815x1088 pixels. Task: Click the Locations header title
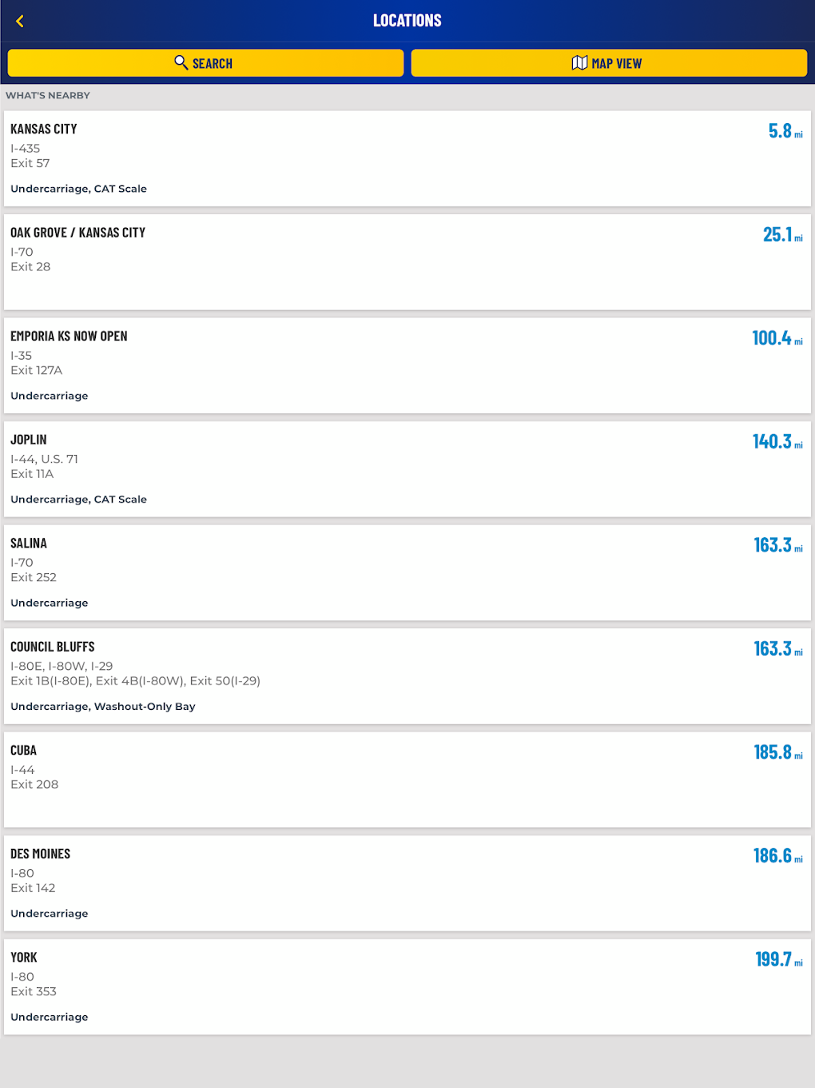point(407,21)
